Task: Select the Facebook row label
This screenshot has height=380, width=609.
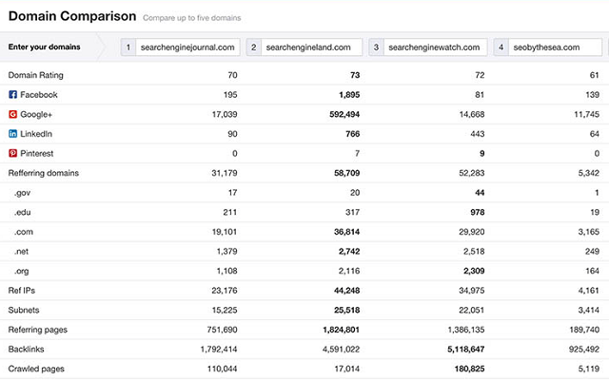Action: click(39, 95)
